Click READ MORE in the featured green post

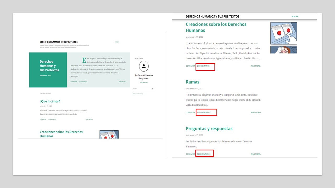point(122,82)
